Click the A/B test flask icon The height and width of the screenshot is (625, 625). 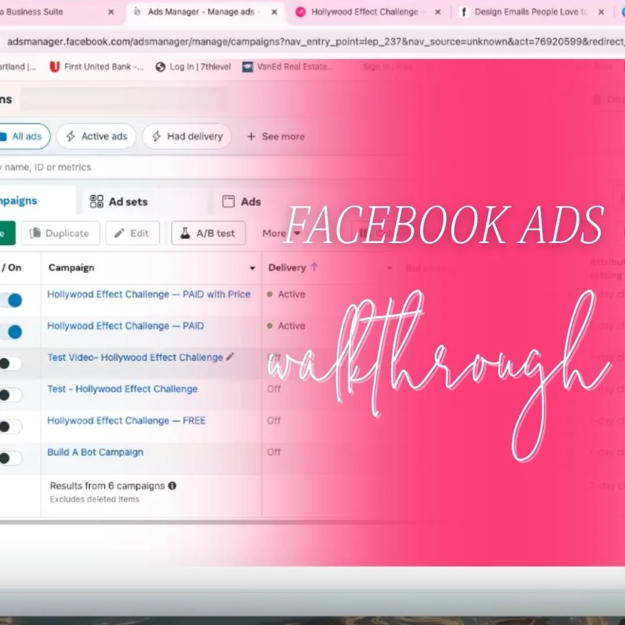[x=185, y=233]
